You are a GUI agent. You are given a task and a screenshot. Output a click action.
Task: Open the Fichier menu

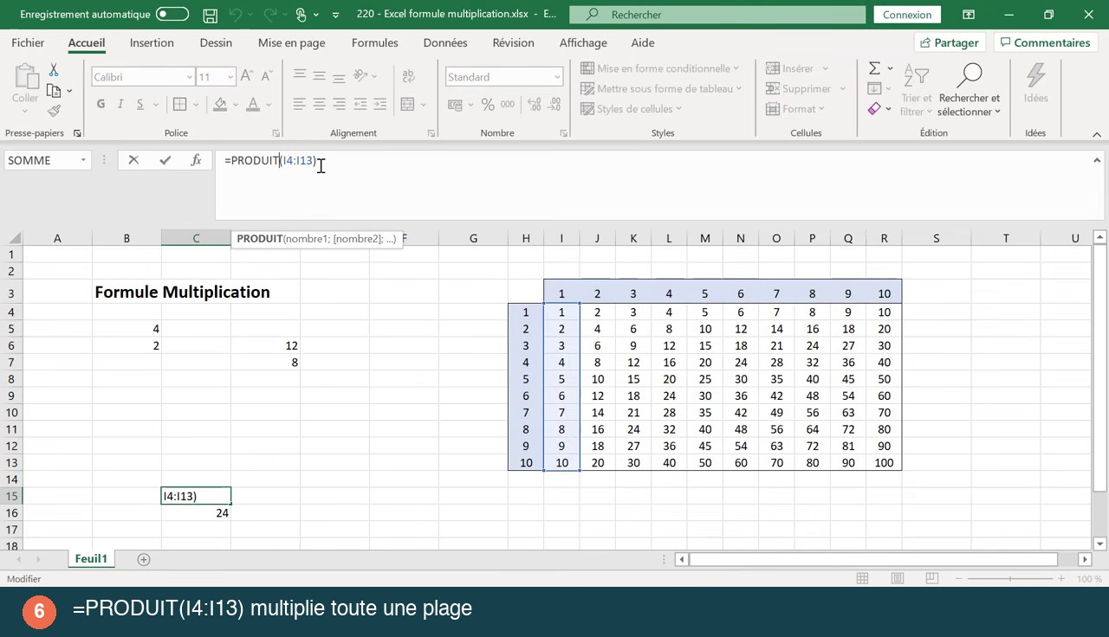pos(28,42)
